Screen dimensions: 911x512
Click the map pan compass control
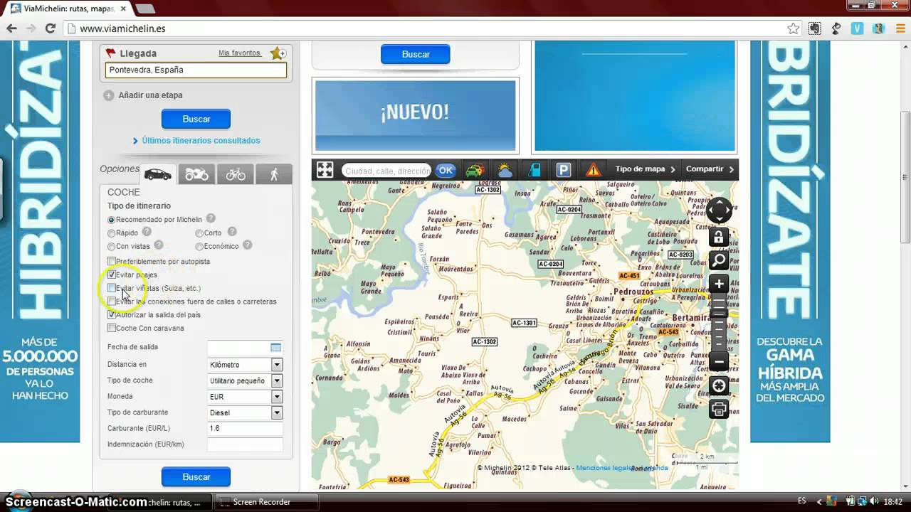719,210
